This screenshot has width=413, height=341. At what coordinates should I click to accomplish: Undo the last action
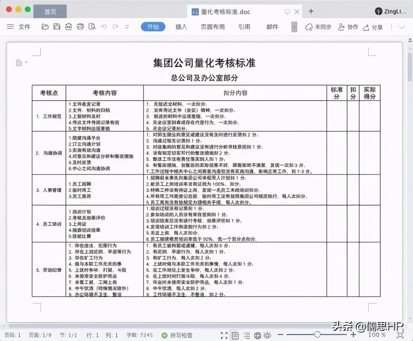click(x=104, y=27)
